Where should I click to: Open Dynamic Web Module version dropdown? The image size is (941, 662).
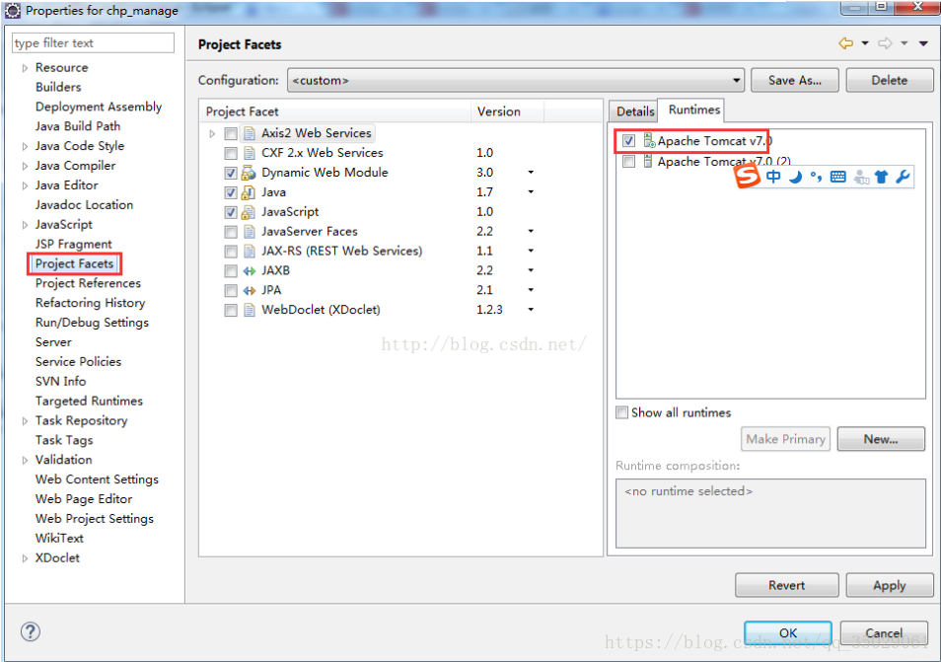[x=531, y=173]
